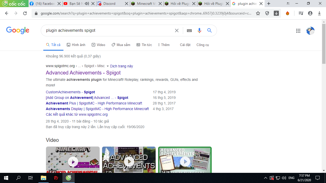The image size is (326, 183).
Task: Go back to the previous page
Action: 7,13
